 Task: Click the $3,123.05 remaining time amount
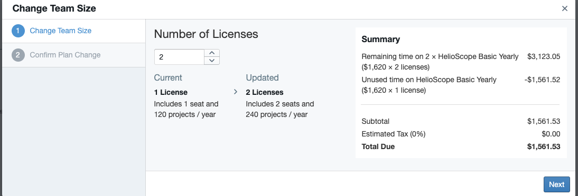(x=544, y=56)
